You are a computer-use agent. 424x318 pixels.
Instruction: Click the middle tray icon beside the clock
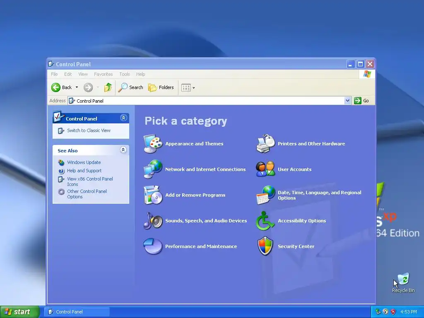(x=385, y=312)
